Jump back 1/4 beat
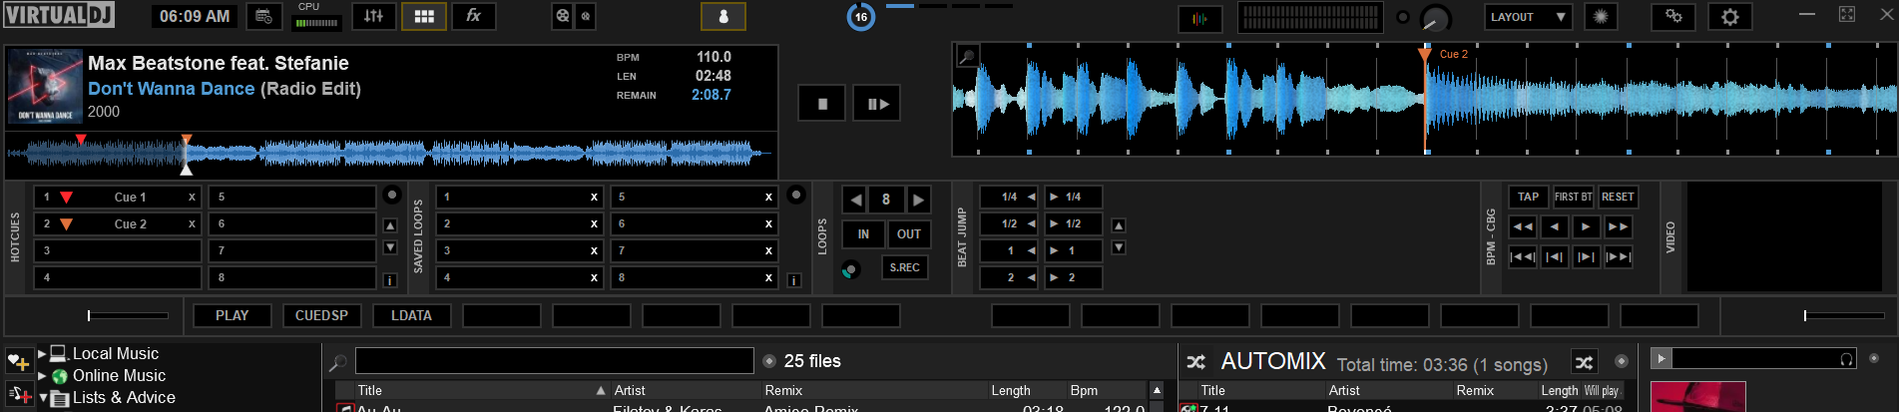The height and width of the screenshot is (412, 1899). pos(1009,198)
